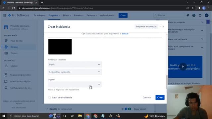Viewport: 212px width, 119px height.
Task: Click the Configuración del proyecto gear icon
Action: coord(6,88)
